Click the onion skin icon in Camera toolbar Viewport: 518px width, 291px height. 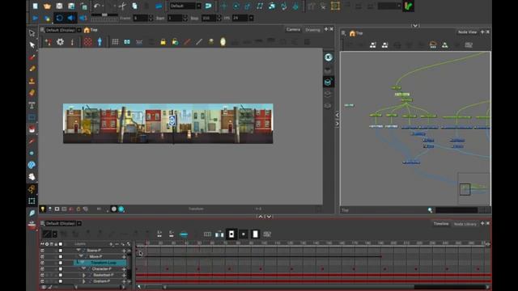tap(223, 42)
